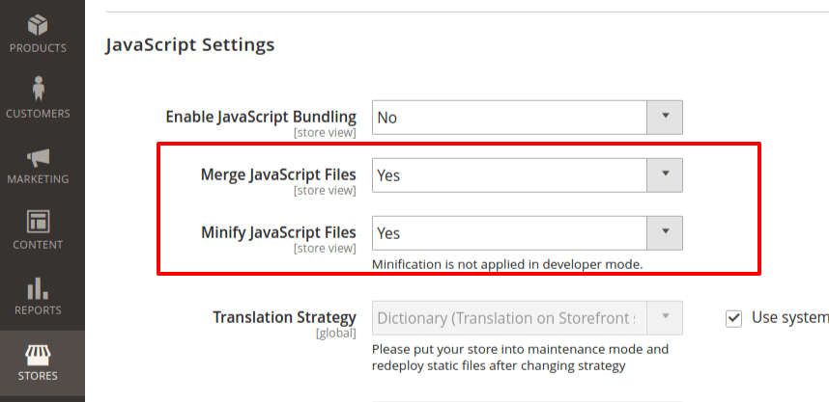Viewport: 829px width, 402px height.
Task: Open the Reports bar chart icon
Action: 38,288
